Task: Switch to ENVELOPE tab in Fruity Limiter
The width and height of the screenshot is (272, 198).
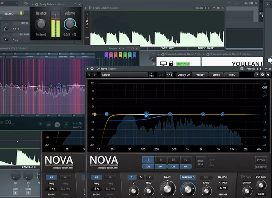Action: point(167,48)
